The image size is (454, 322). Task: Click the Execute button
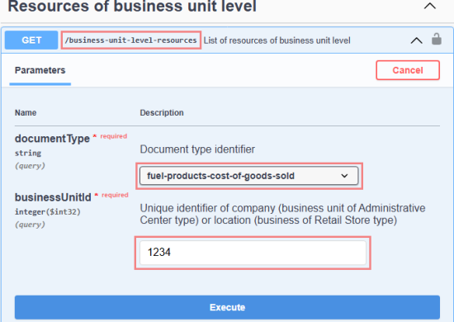click(x=227, y=307)
